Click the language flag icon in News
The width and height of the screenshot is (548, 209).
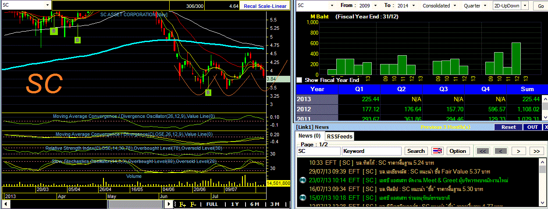[437, 151]
